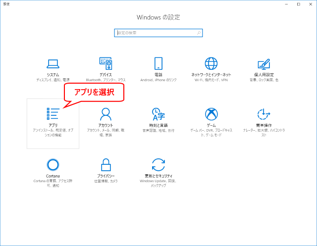Focus the 設定の検索 search field
This screenshot has height=246, width=317.
158,33
